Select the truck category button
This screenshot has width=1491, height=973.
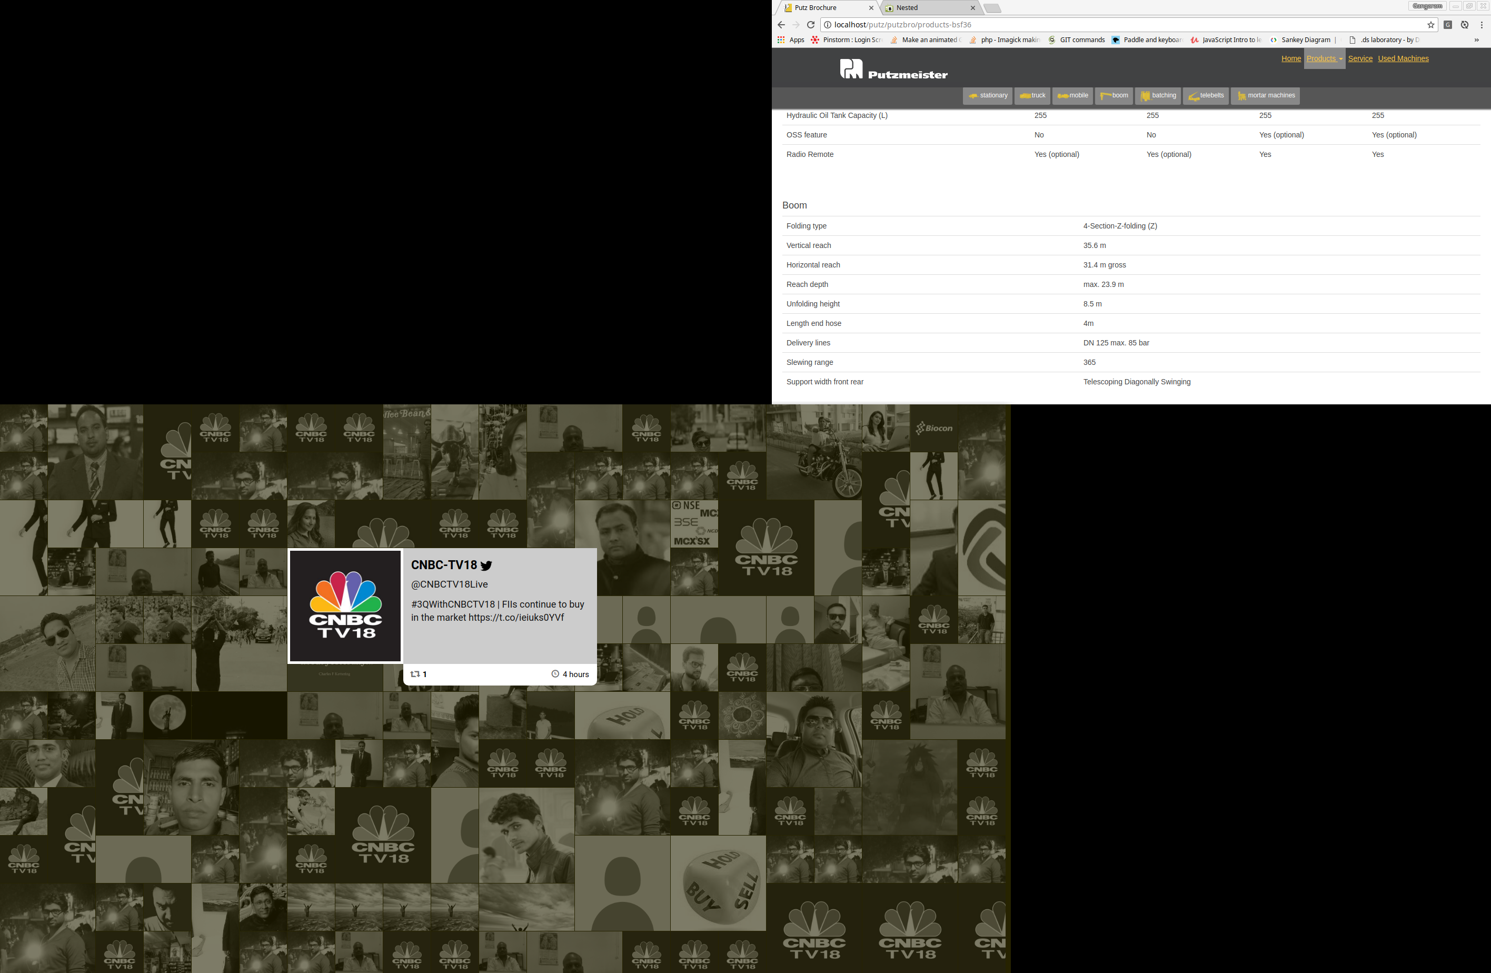click(x=1032, y=96)
